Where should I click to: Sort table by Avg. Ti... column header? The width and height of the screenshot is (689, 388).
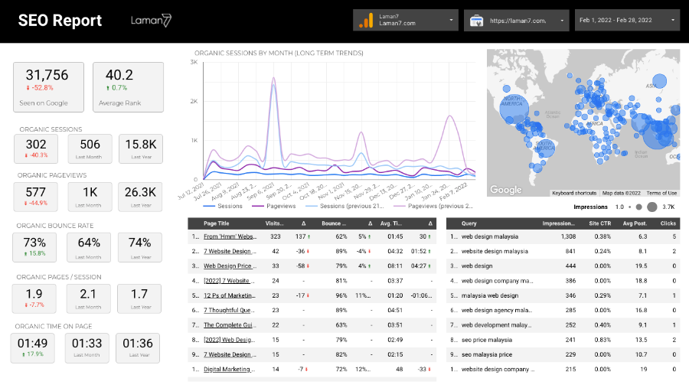391,223
